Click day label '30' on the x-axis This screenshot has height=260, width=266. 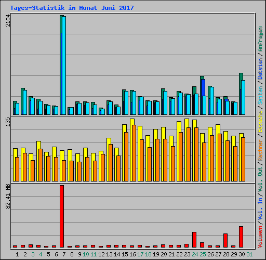click(242, 254)
